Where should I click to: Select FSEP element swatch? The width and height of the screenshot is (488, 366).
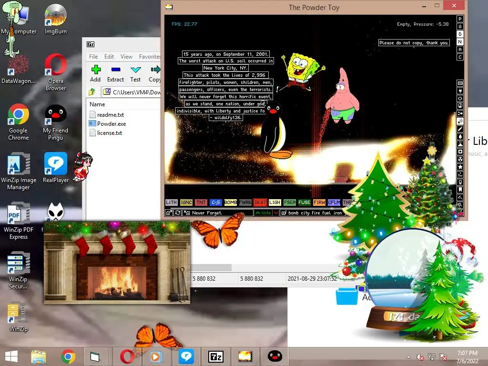click(290, 202)
